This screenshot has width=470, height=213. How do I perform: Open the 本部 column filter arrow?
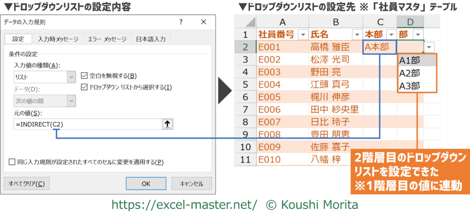[x=391, y=35]
